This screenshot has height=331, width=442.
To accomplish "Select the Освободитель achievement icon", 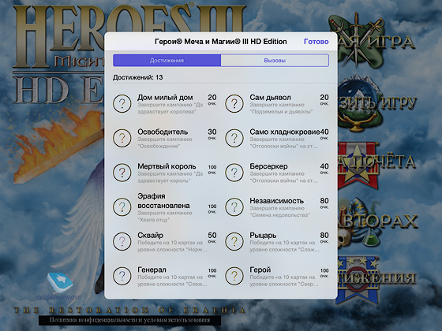I will pyautogui.click(x=122, y=138).
